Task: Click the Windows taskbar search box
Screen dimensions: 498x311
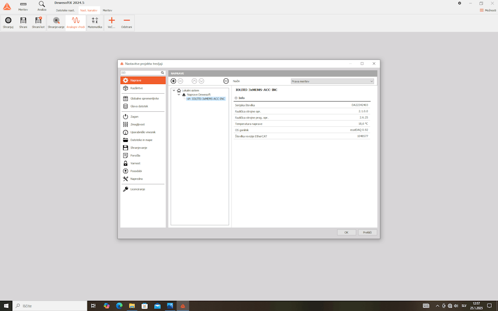Action: [x=50, y=306]
